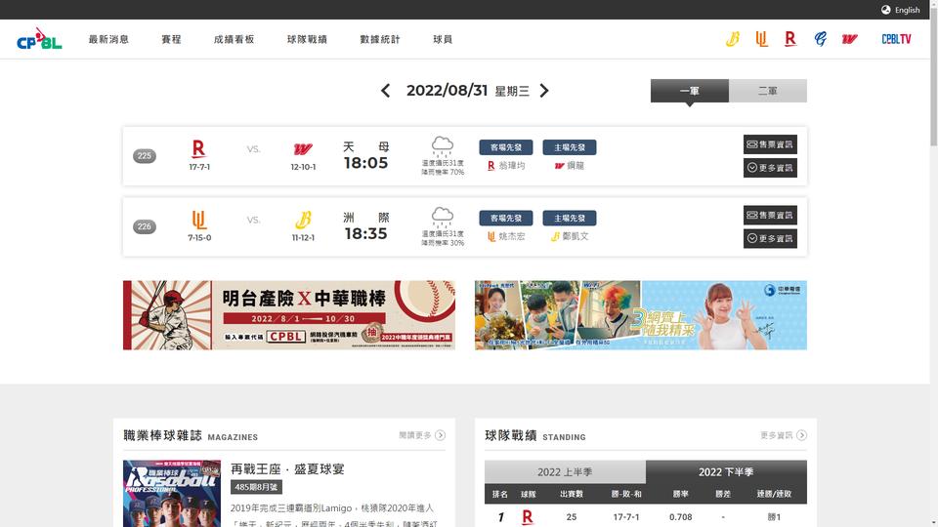Open the 賽程 menu
This screenshot has width=938, height=527.
(171, 39)
